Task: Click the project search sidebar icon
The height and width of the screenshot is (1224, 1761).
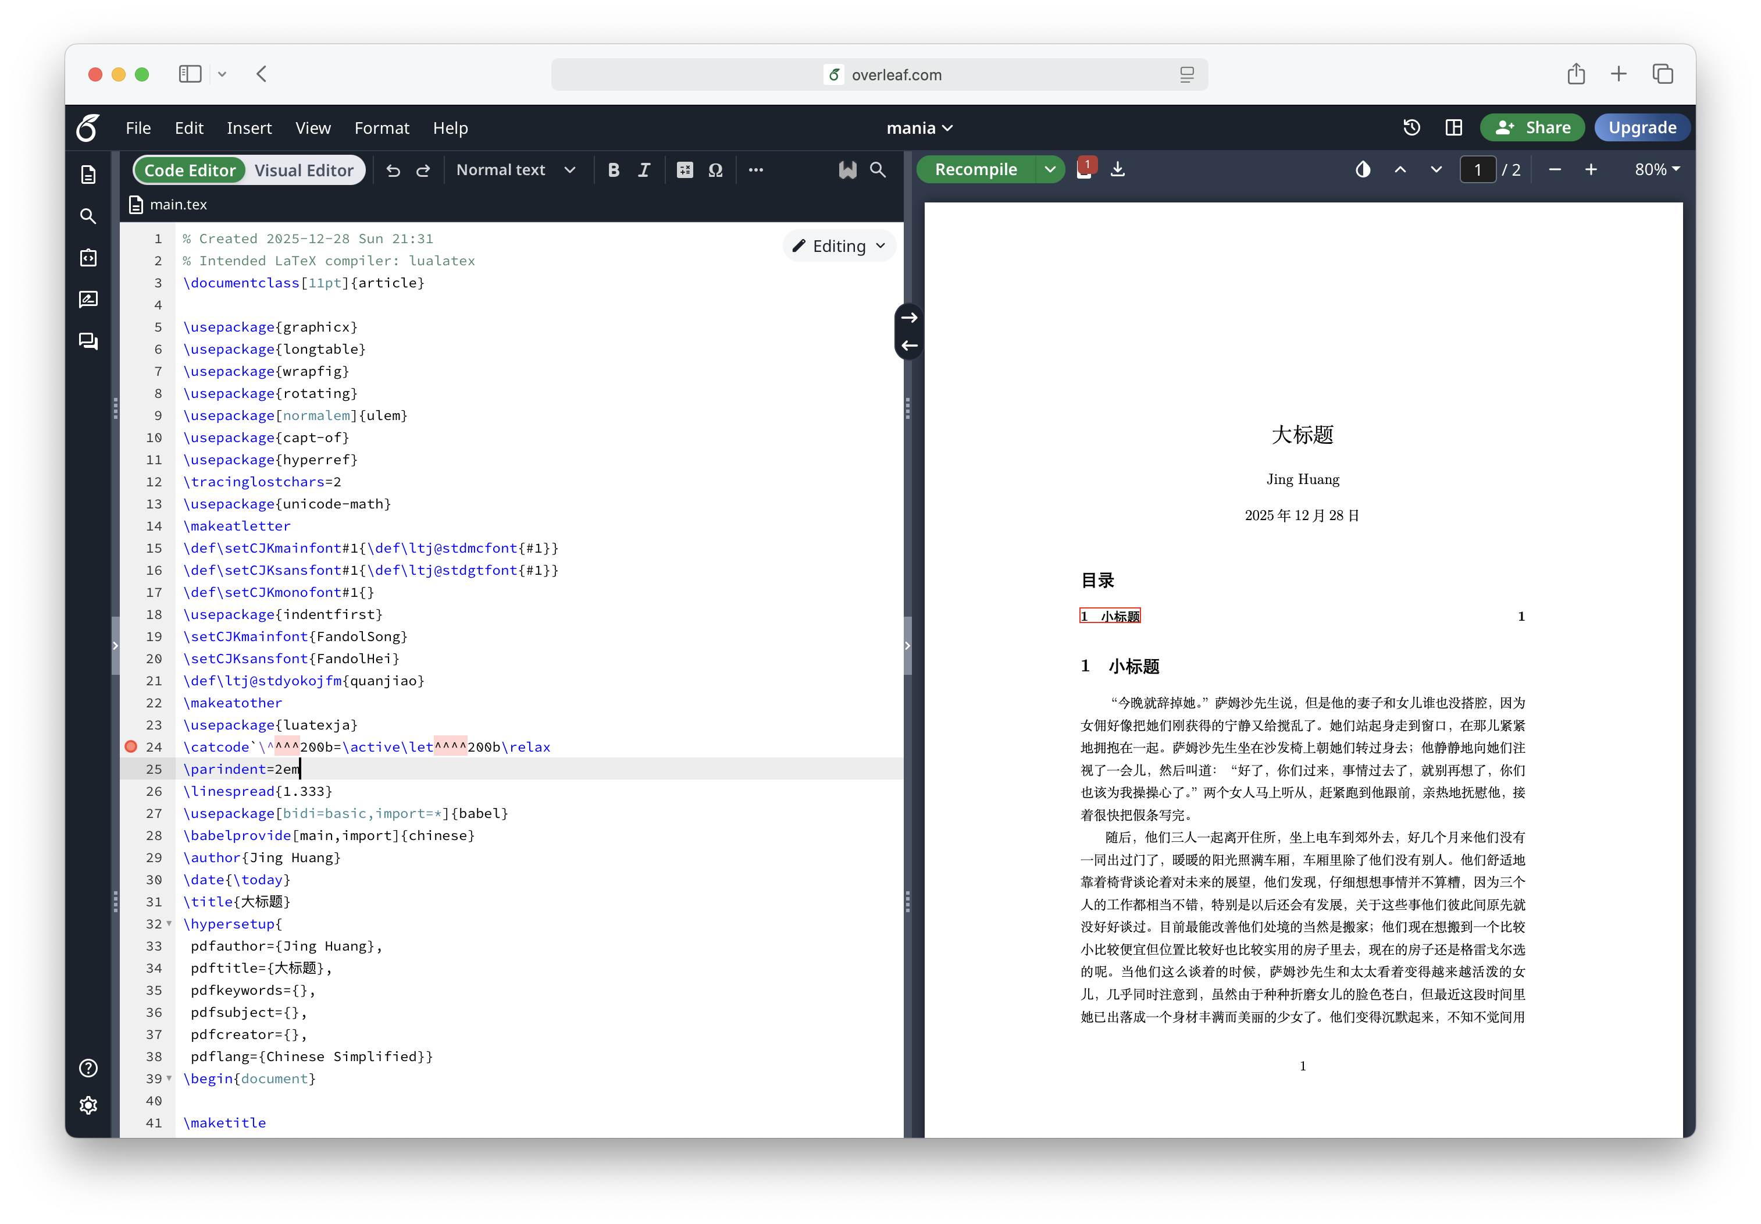Action: (x=88, y=216)
